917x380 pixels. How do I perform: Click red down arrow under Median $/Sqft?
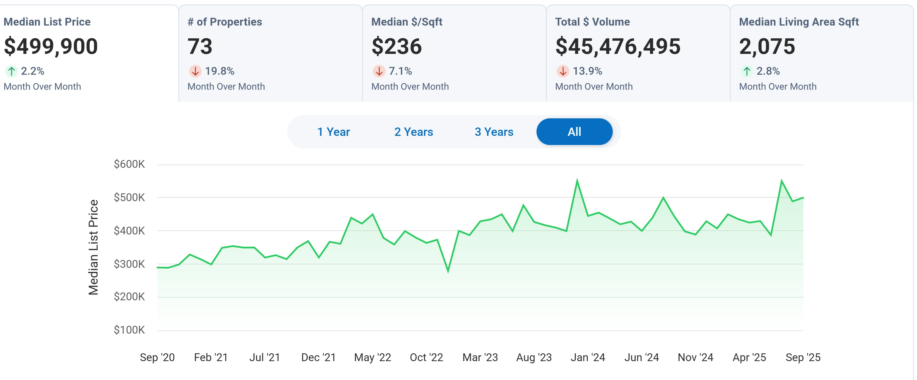[379, 71]
